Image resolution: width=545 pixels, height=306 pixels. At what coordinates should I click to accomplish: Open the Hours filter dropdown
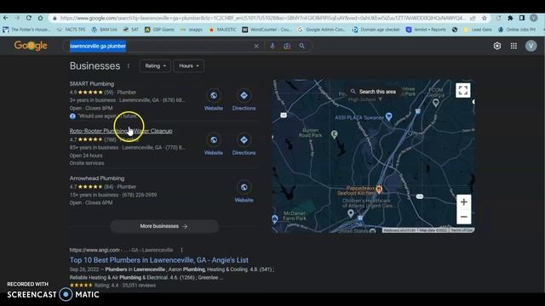click(189, 66)
